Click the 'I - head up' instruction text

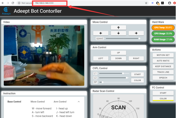(62, 108)
